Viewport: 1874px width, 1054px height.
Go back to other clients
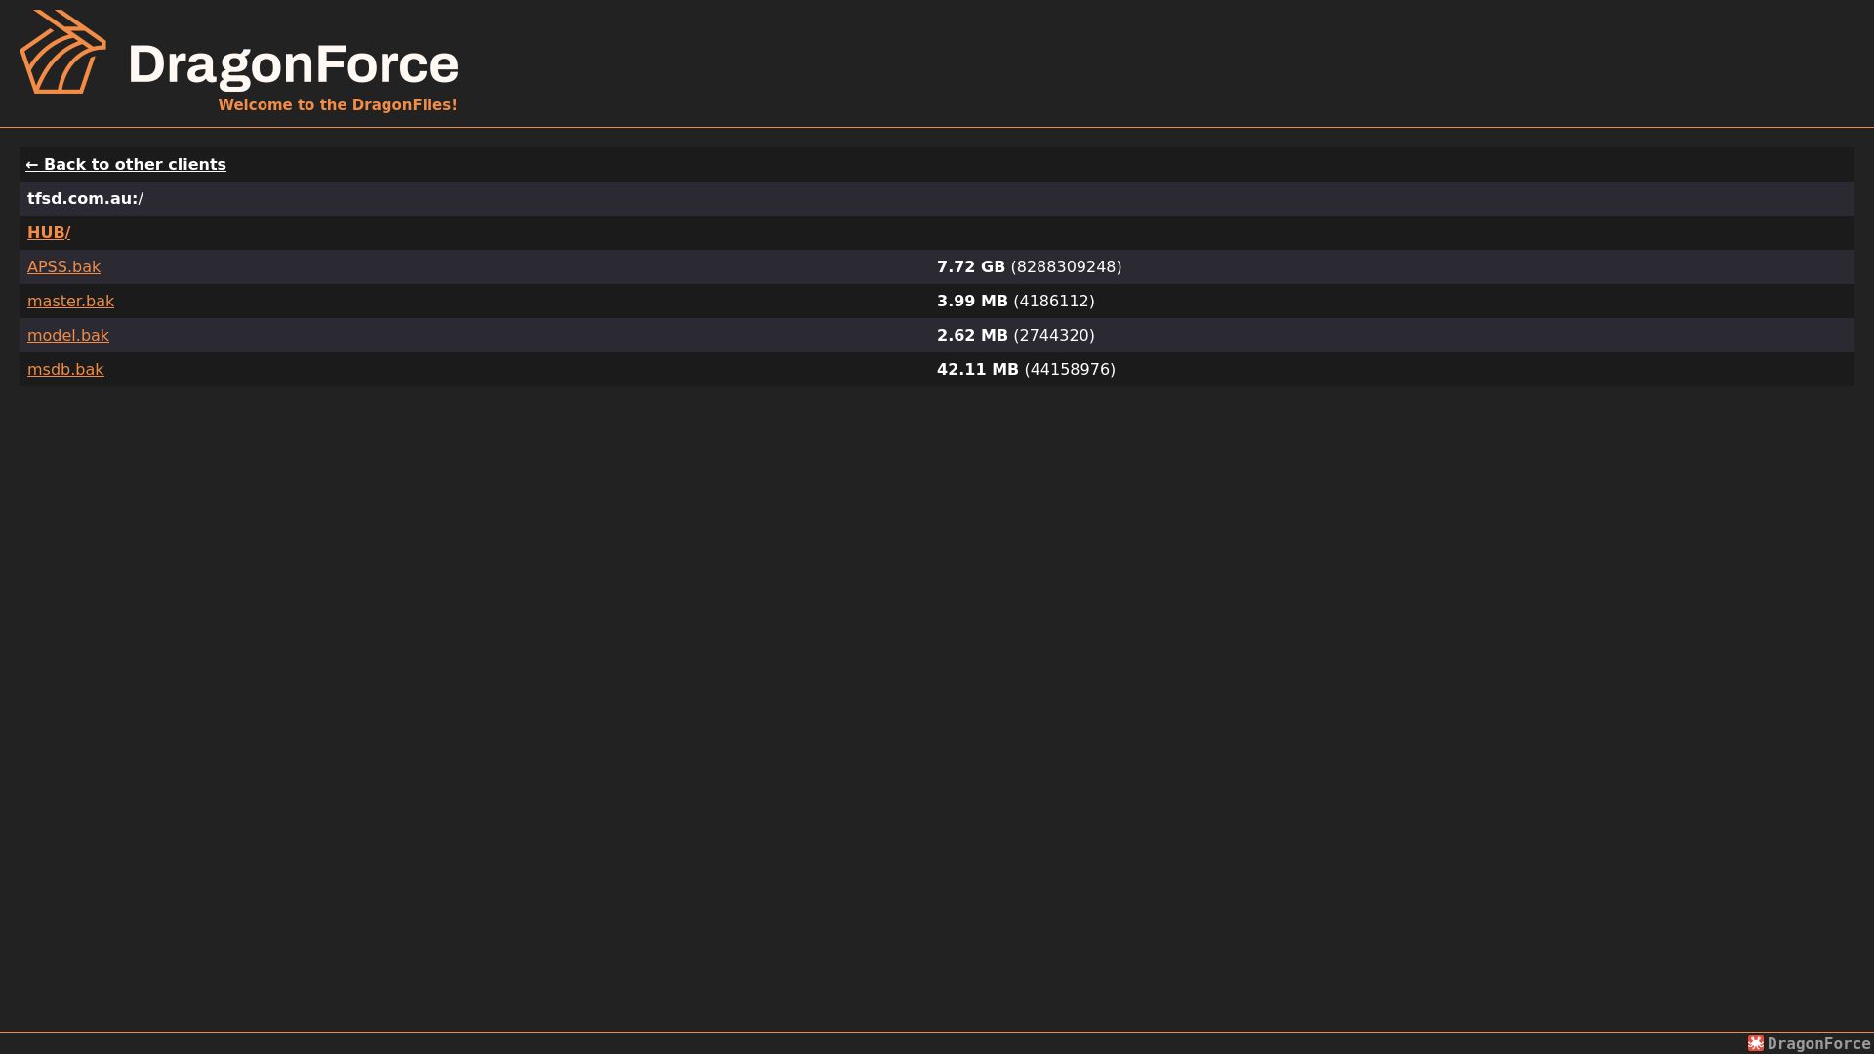point(126,164)
